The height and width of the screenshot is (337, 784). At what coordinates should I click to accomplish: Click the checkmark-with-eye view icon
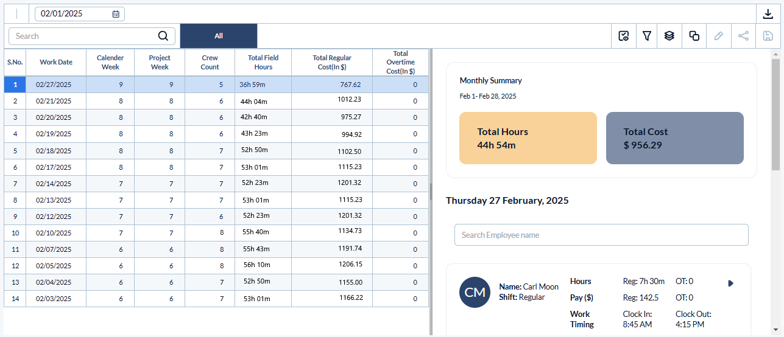click(623, 36)
